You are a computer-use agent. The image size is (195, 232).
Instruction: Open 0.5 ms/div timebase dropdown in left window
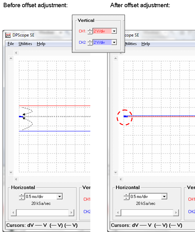click(x=59, y=196)
